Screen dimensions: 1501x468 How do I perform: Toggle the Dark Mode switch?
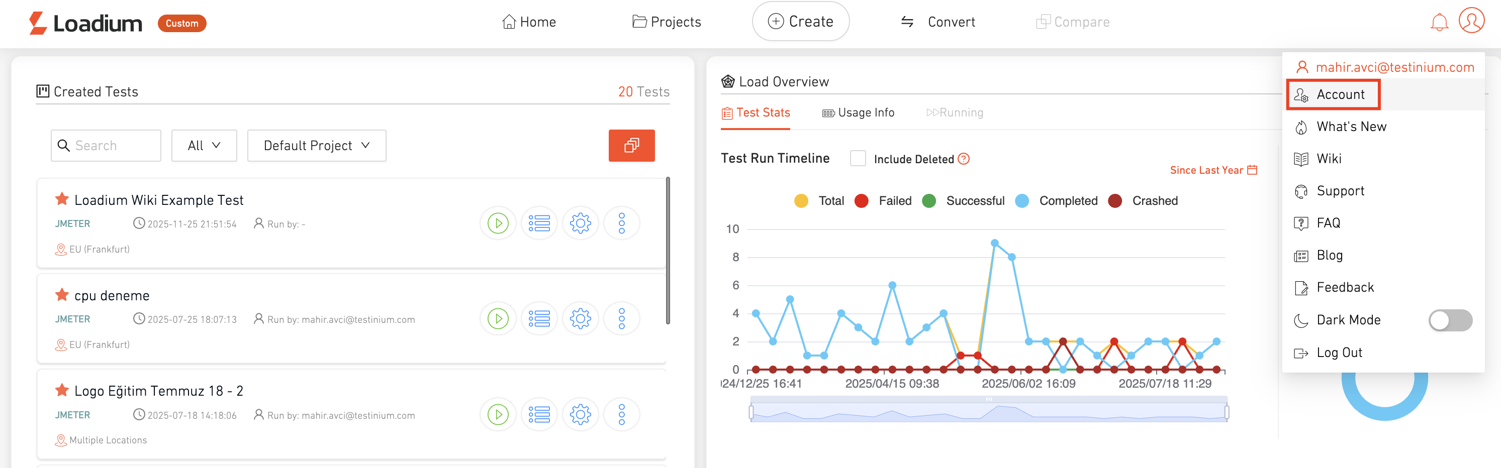point(1450,320)
